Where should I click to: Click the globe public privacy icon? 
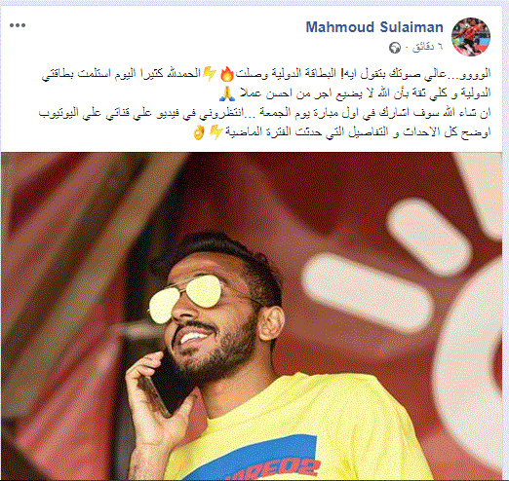395,48
